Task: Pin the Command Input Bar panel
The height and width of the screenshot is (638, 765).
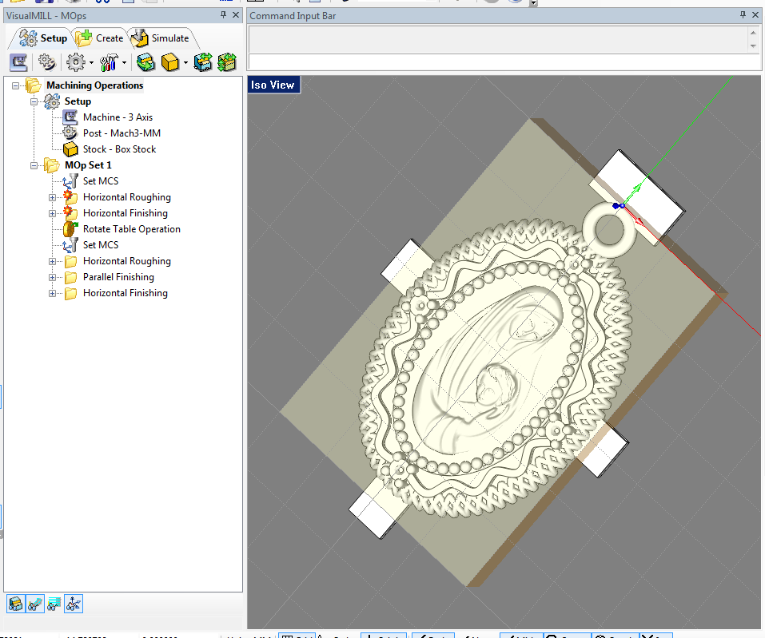Action: coord(743,15)
